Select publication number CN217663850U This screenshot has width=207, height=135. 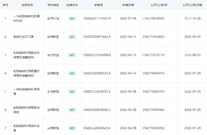[x=154, y=19]
